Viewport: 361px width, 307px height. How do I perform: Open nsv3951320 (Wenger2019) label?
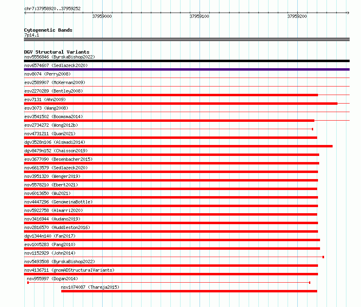pyautogui.click(x=52, y=176)
